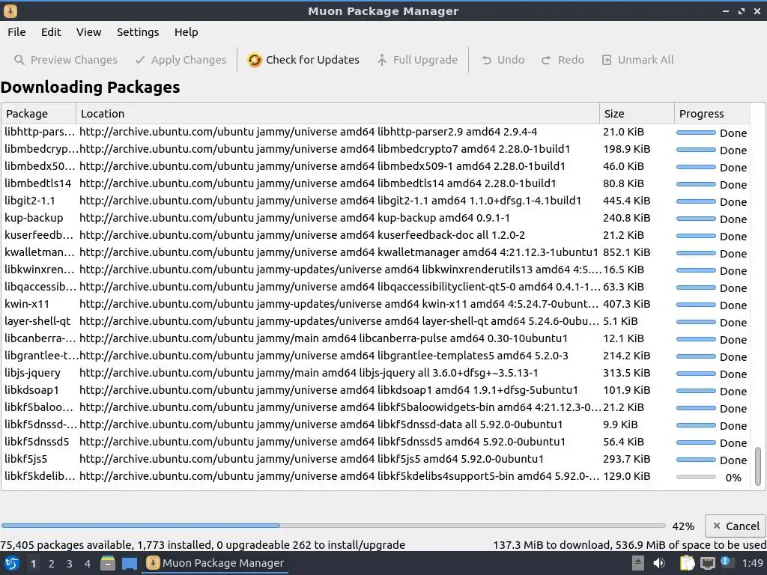The image size is (767, 575).
Task: Open the network tray icon
Action: click(x=708, y=564)
